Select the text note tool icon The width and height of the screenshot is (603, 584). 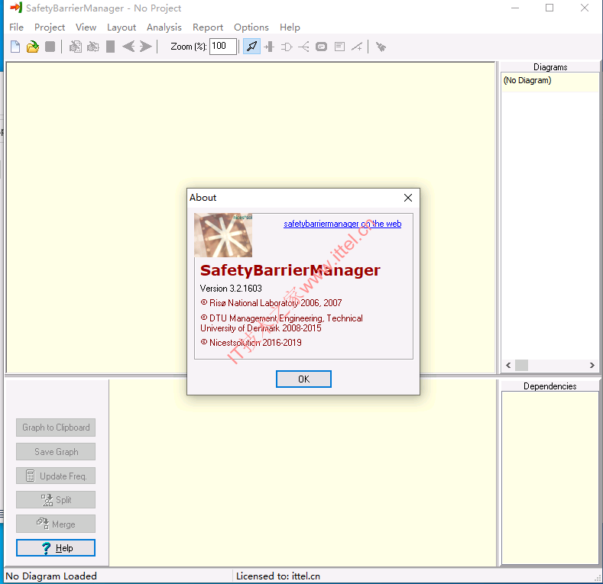pyautogui.click(x=339, y=47)
